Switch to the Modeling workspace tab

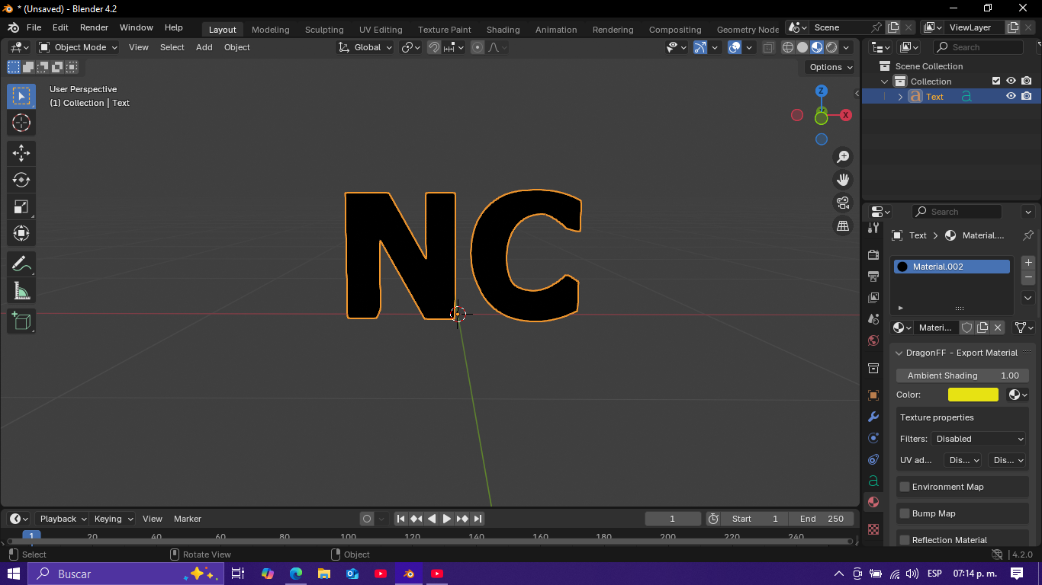tap(270, 30)
